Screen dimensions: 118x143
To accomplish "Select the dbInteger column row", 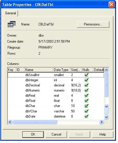I will pos(56,80).
